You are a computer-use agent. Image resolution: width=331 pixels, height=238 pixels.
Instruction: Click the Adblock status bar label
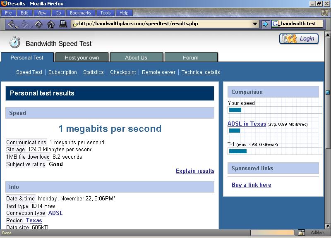point(318,233)
